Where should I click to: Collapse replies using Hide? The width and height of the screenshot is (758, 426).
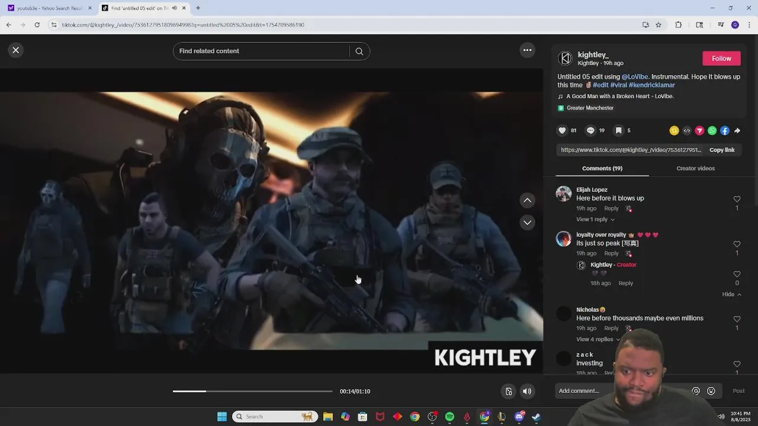click(731, 295)
